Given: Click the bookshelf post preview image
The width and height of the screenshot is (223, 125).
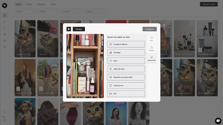Looking at the screenshot, I should point(85,66).
